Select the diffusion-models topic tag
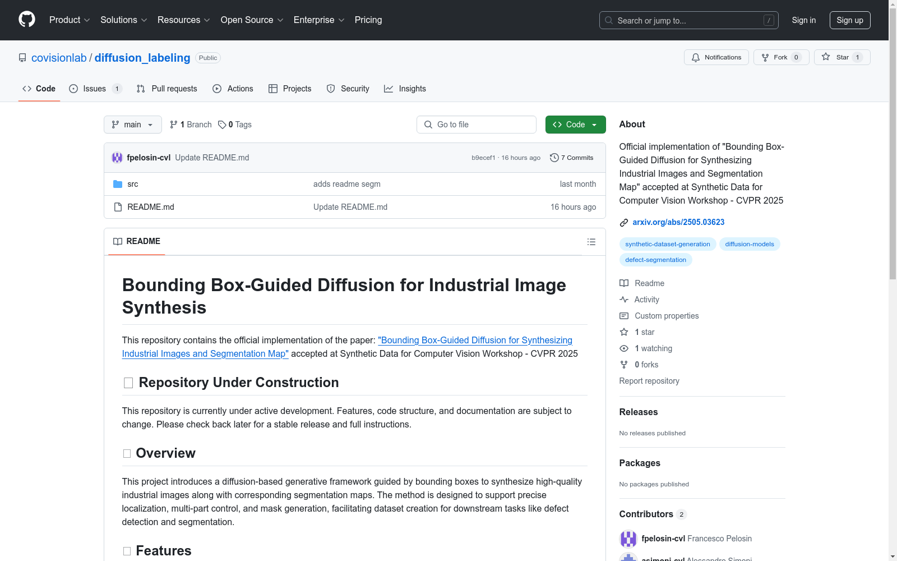The image size is (897, 561). click(x=749, y=244)
